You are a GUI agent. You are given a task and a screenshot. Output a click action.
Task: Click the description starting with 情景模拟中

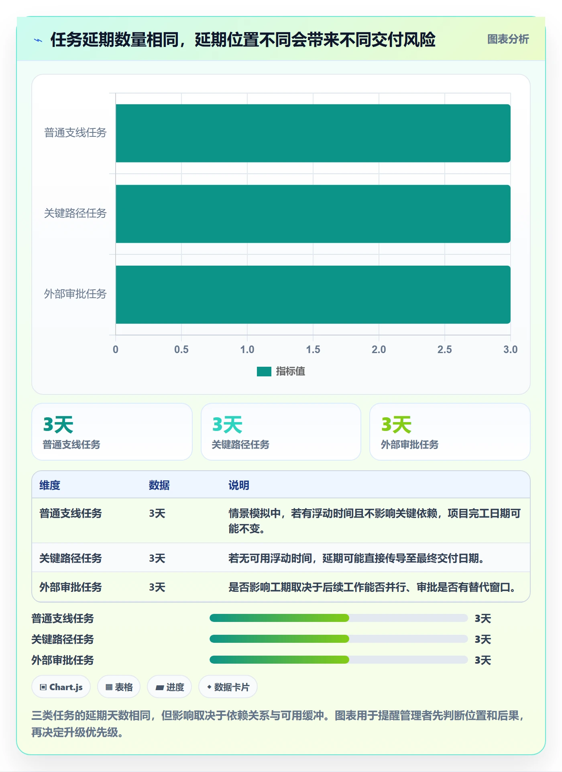[375, 521]
